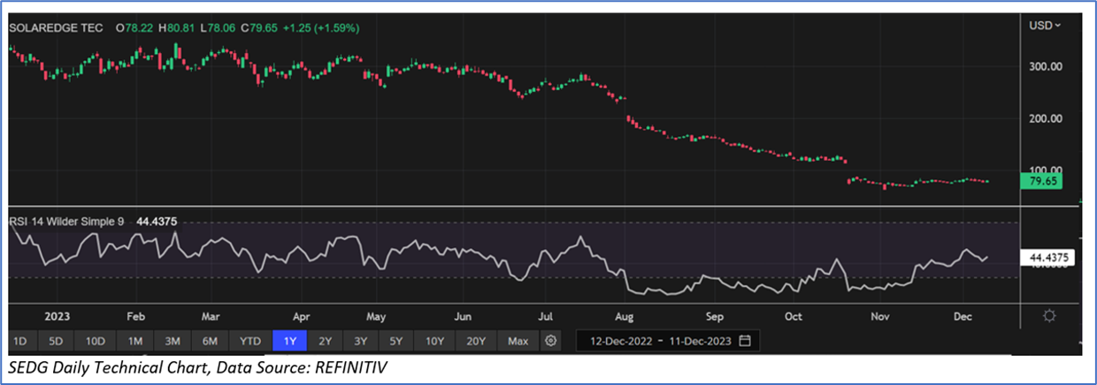The height and width of the screenshot is (385, 1097).
Task: Switch to the 5D time range
Action: [x=56, y=340]
